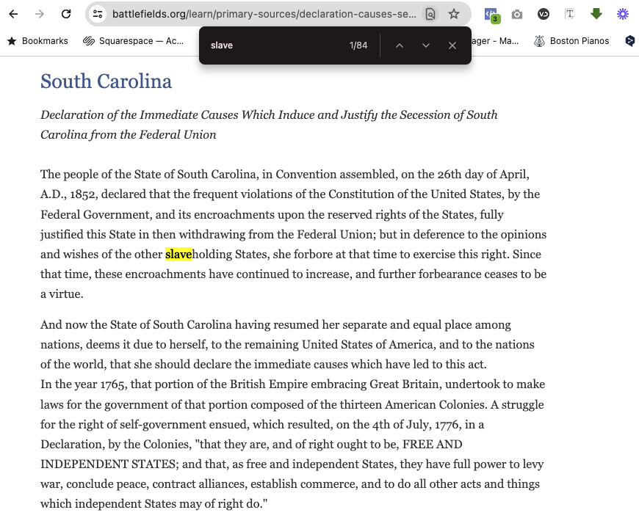
Task: Open the Squarespace bookmark
Action: pos(134,41)
